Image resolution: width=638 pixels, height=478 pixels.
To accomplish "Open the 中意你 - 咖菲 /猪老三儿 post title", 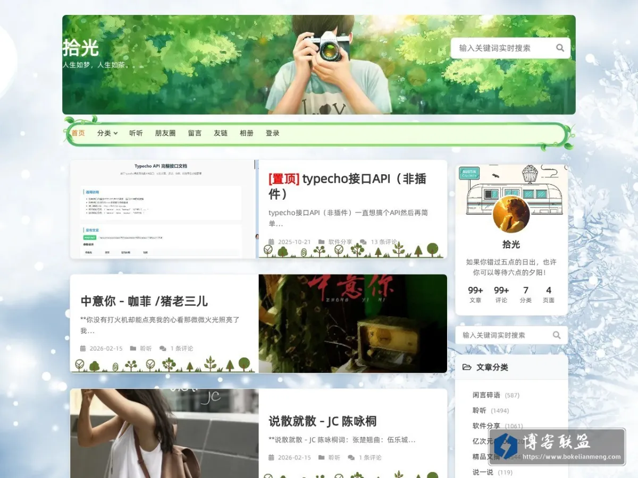I will tap(144, 301).
